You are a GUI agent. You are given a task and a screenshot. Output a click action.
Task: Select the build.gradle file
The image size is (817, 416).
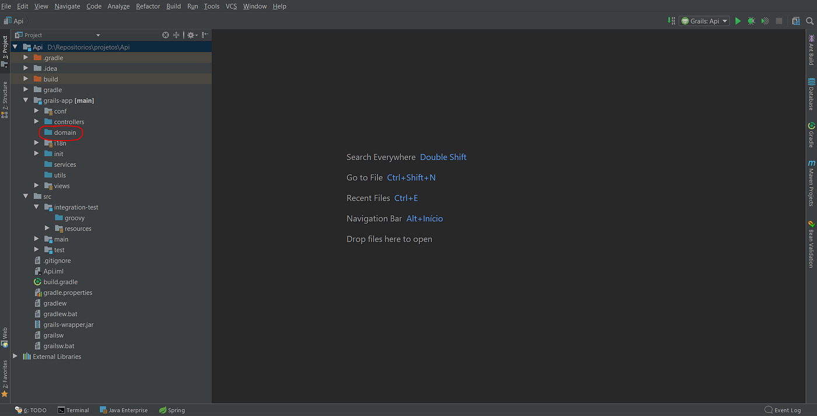click(60, 281)
